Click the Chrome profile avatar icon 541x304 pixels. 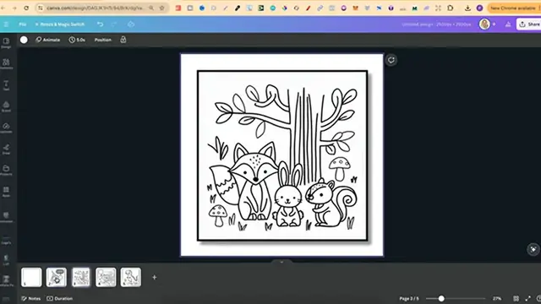click(x=479, y=8)
